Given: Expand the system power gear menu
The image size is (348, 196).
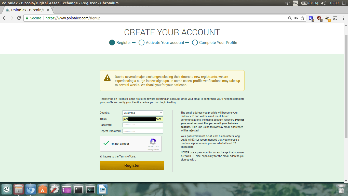Looking at the screenshot, I should pos(344,3).
